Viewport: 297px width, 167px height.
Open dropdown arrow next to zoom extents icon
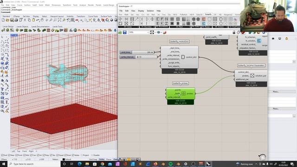tap(155, 32)
